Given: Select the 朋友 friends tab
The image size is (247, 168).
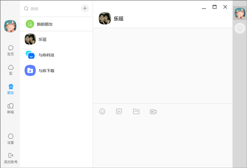Looking at the screenshot, I should (x=11, y=89).
